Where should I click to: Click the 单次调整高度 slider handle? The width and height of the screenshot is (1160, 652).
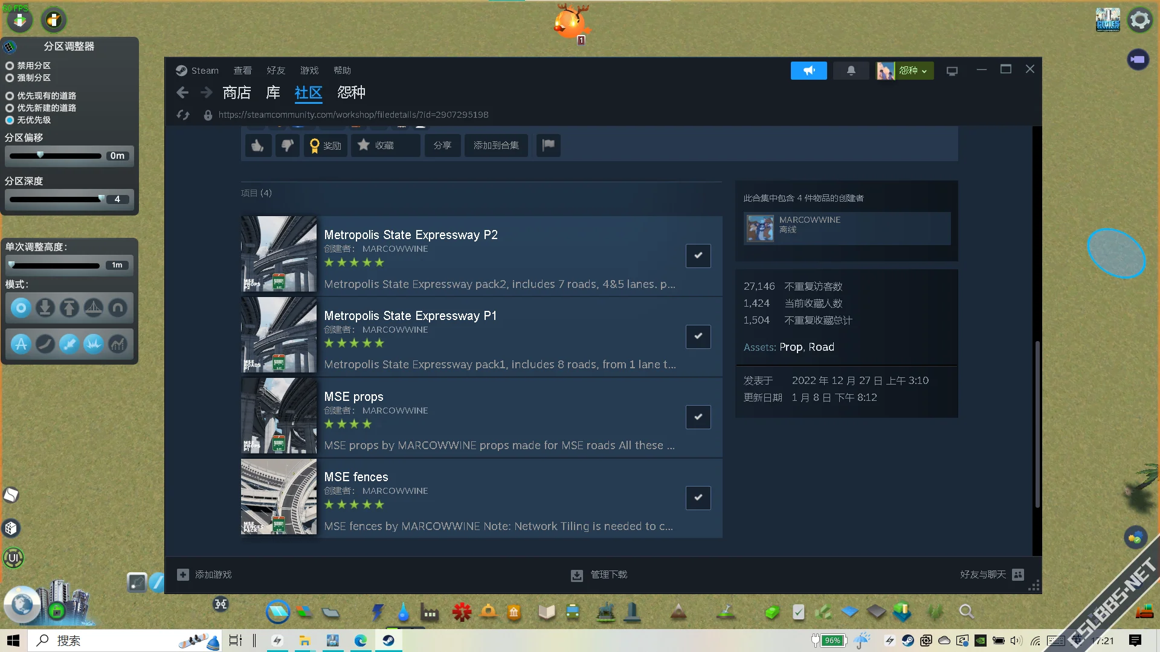tap(11, 264)
